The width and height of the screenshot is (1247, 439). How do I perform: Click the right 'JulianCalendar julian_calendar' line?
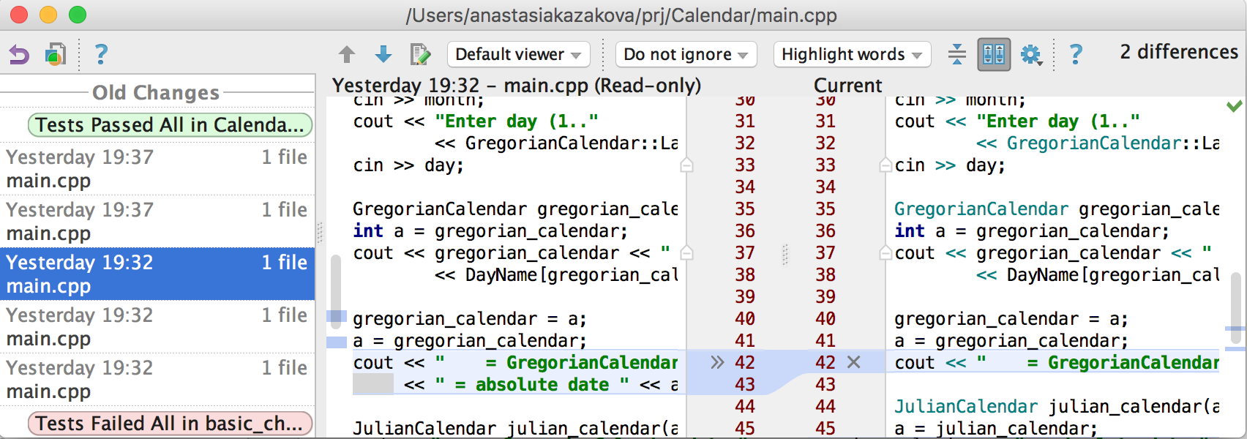click(1057, 406)
